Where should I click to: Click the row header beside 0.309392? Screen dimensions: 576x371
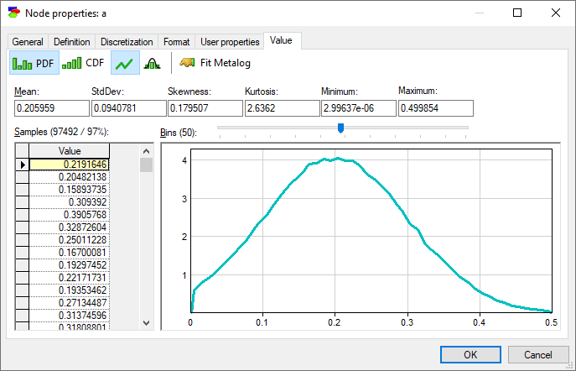(23, 202)
